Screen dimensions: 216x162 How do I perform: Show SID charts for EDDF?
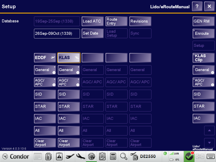point(45,94)
